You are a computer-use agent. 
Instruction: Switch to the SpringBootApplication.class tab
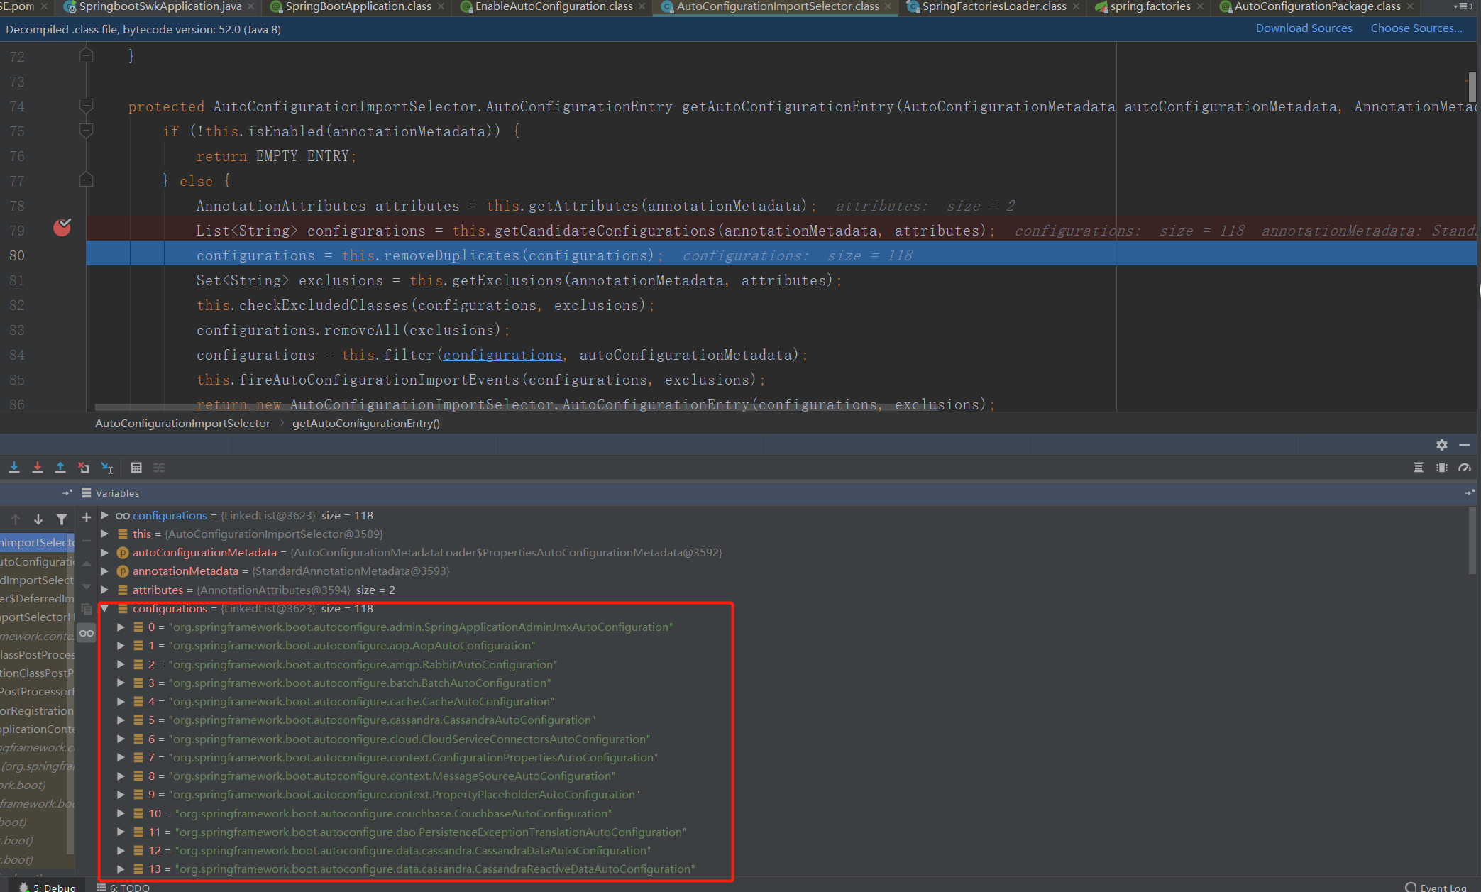pos(358,6)
